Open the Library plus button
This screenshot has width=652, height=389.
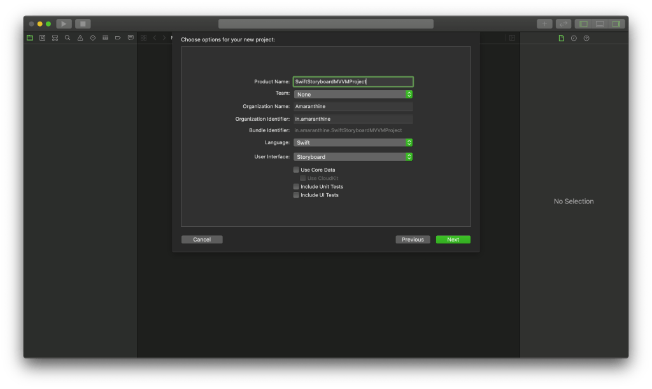coord(544,24)
